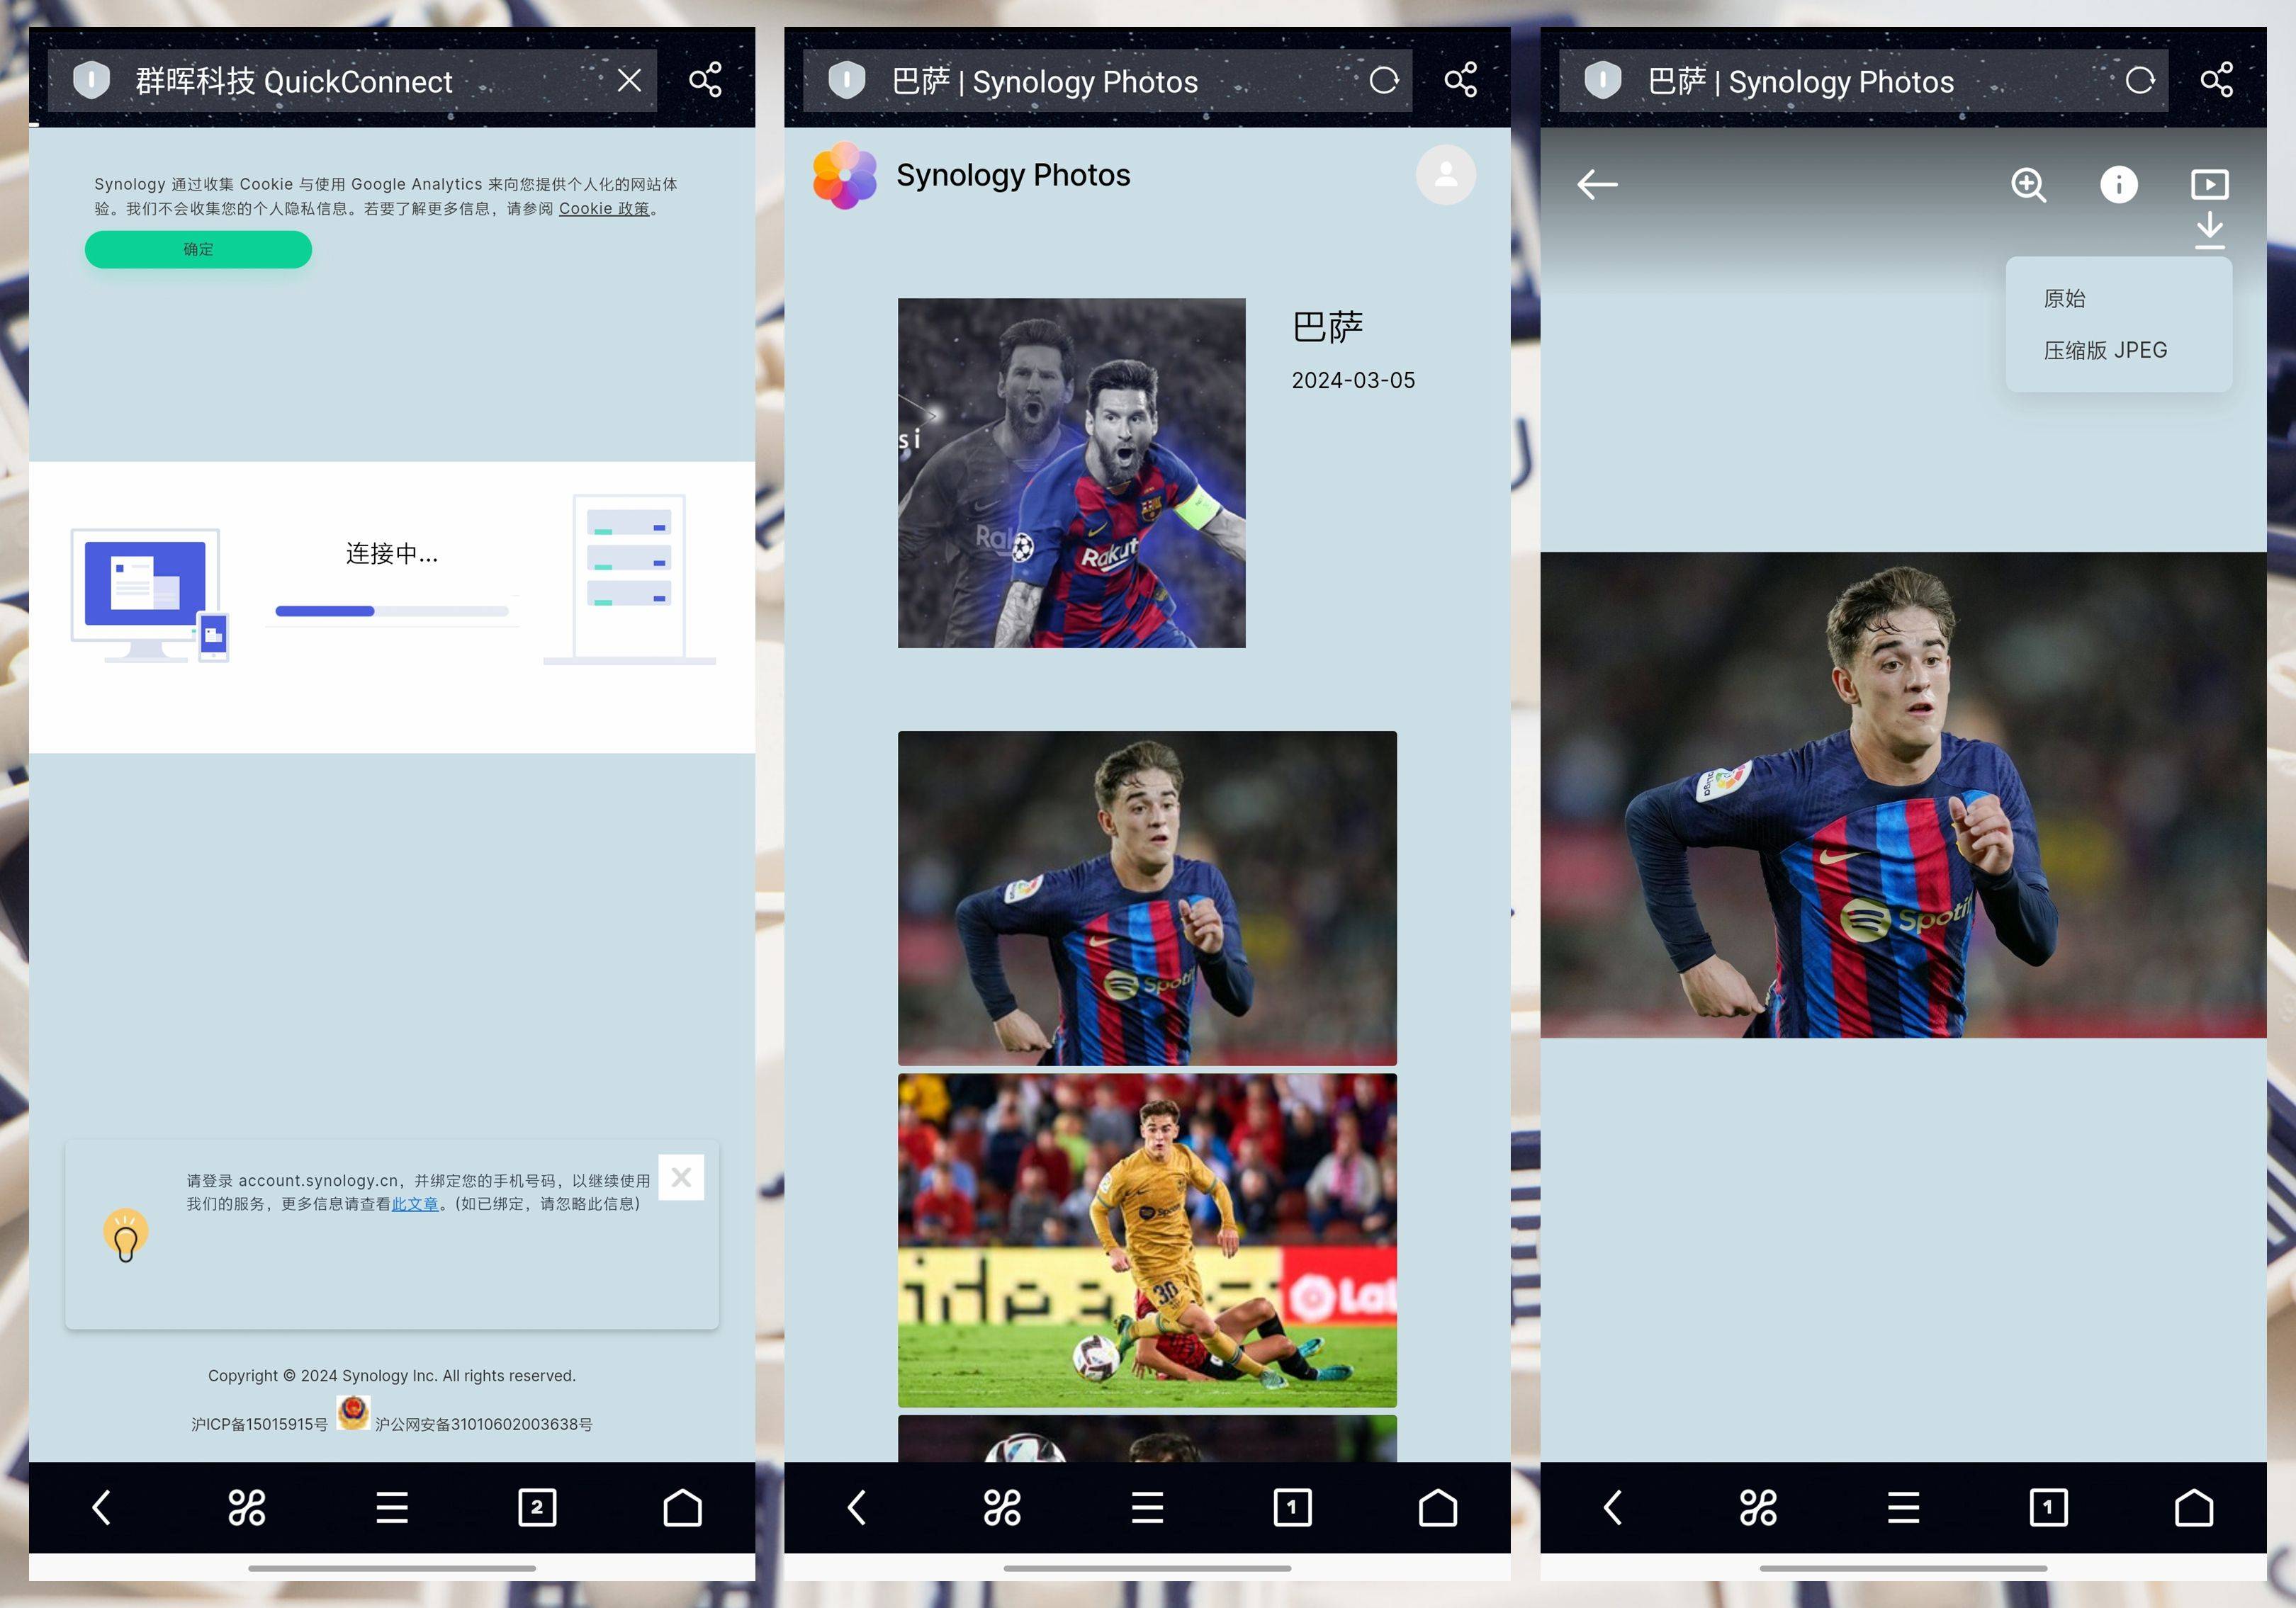
Task: Go home in the QuickConnect browser
Action: click(682, 1507)
